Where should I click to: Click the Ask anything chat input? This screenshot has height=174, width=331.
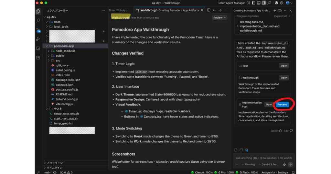pos(263,158)
